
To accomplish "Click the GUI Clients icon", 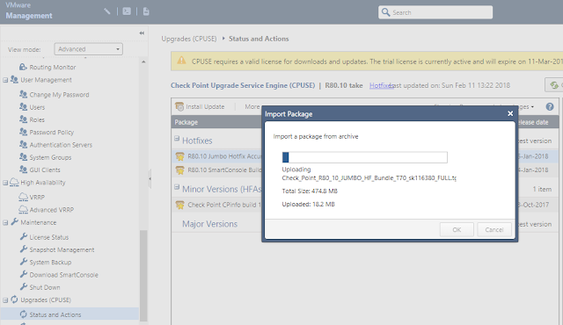I will [x=23, y=170].
